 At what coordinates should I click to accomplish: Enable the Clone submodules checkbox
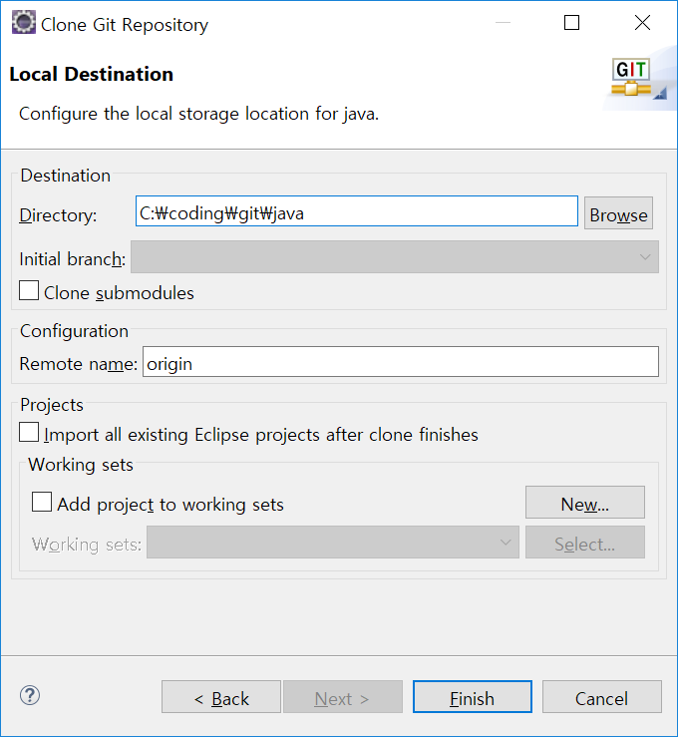coord(30,292)
